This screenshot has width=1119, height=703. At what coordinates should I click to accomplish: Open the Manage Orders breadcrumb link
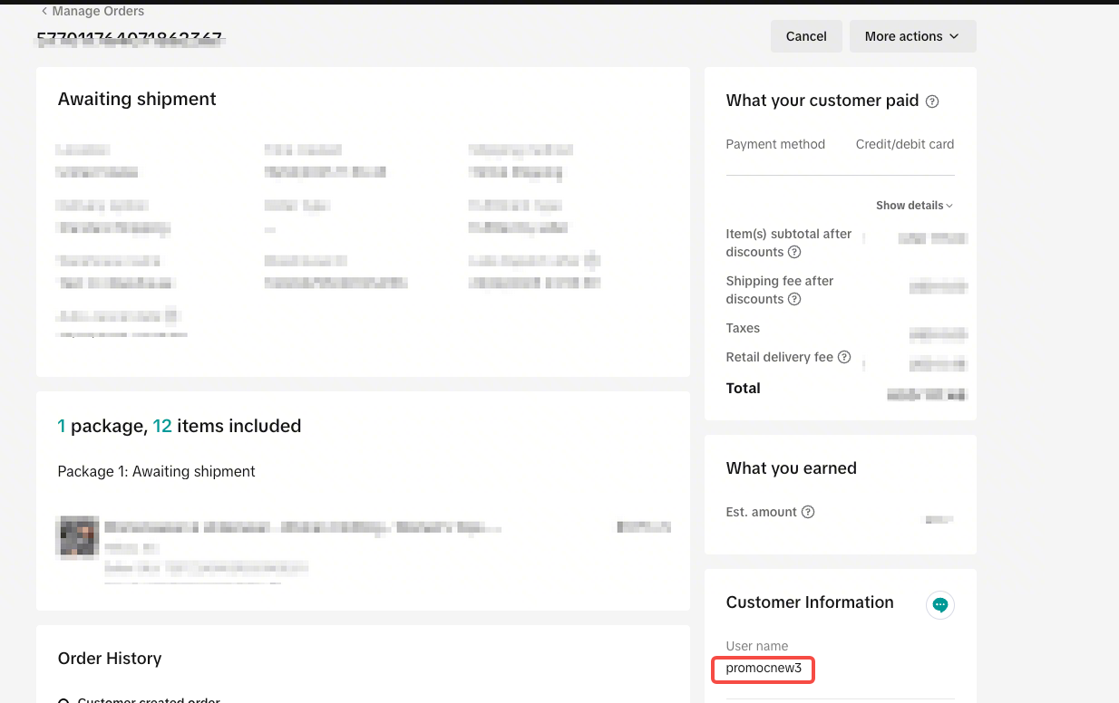98,11
